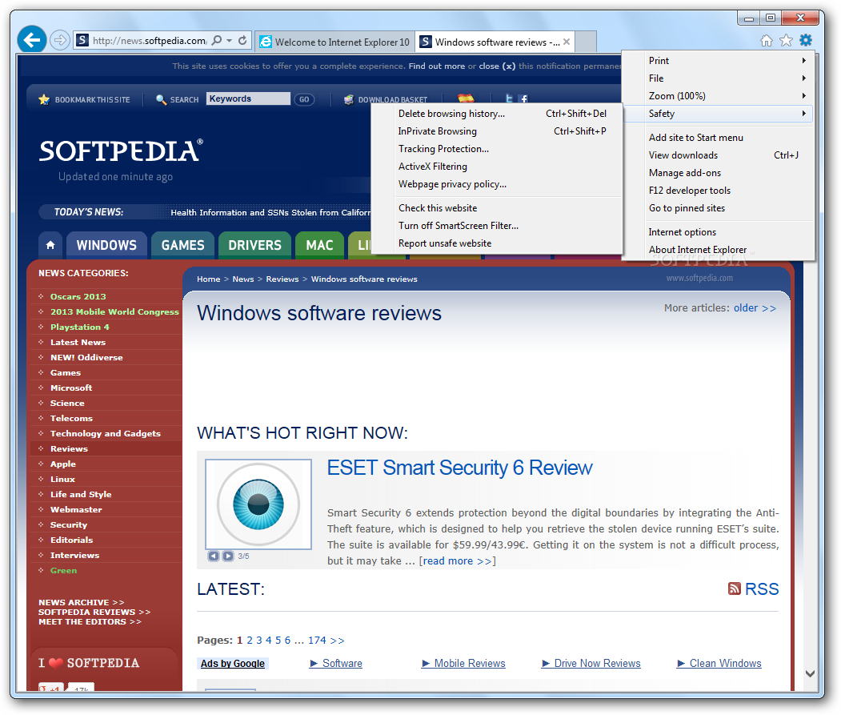Select View downloads menu item
Viewport: 841px width, 715px height.
pos(718,155)
